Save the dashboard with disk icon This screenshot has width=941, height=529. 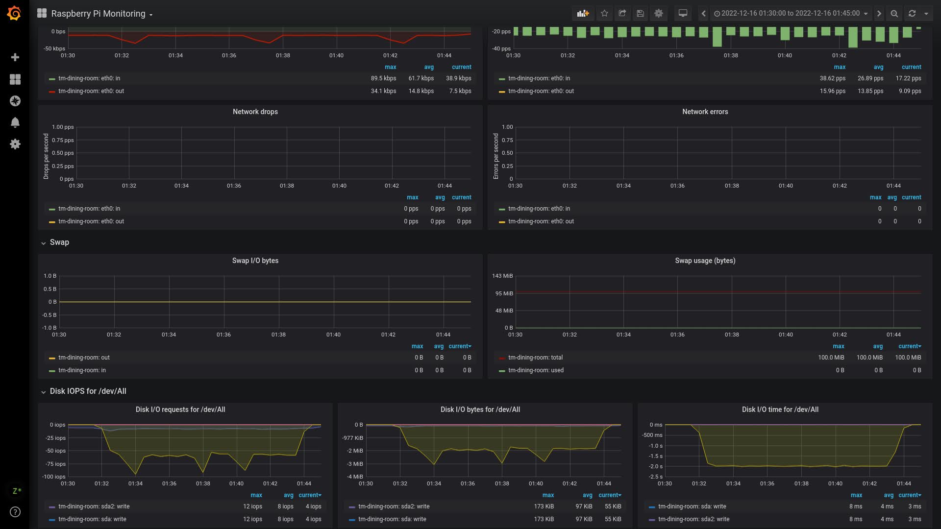pyautogui.click(x=640, y=14)
